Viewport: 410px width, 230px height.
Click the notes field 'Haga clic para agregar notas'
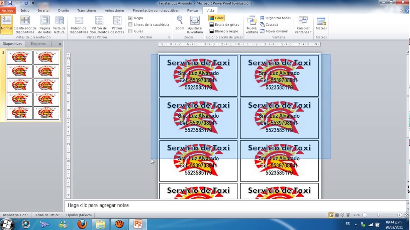click(235, 205)
